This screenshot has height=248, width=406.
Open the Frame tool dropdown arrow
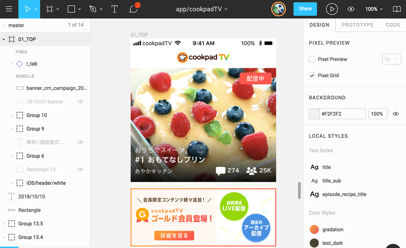(x=58, y=9)
